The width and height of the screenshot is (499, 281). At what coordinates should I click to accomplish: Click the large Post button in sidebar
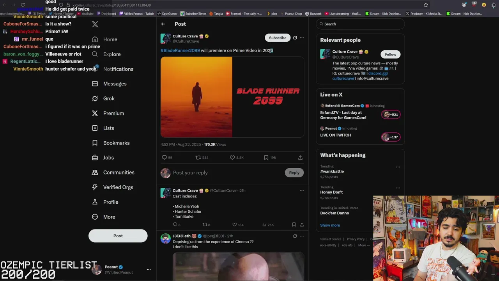click(118, 236)
